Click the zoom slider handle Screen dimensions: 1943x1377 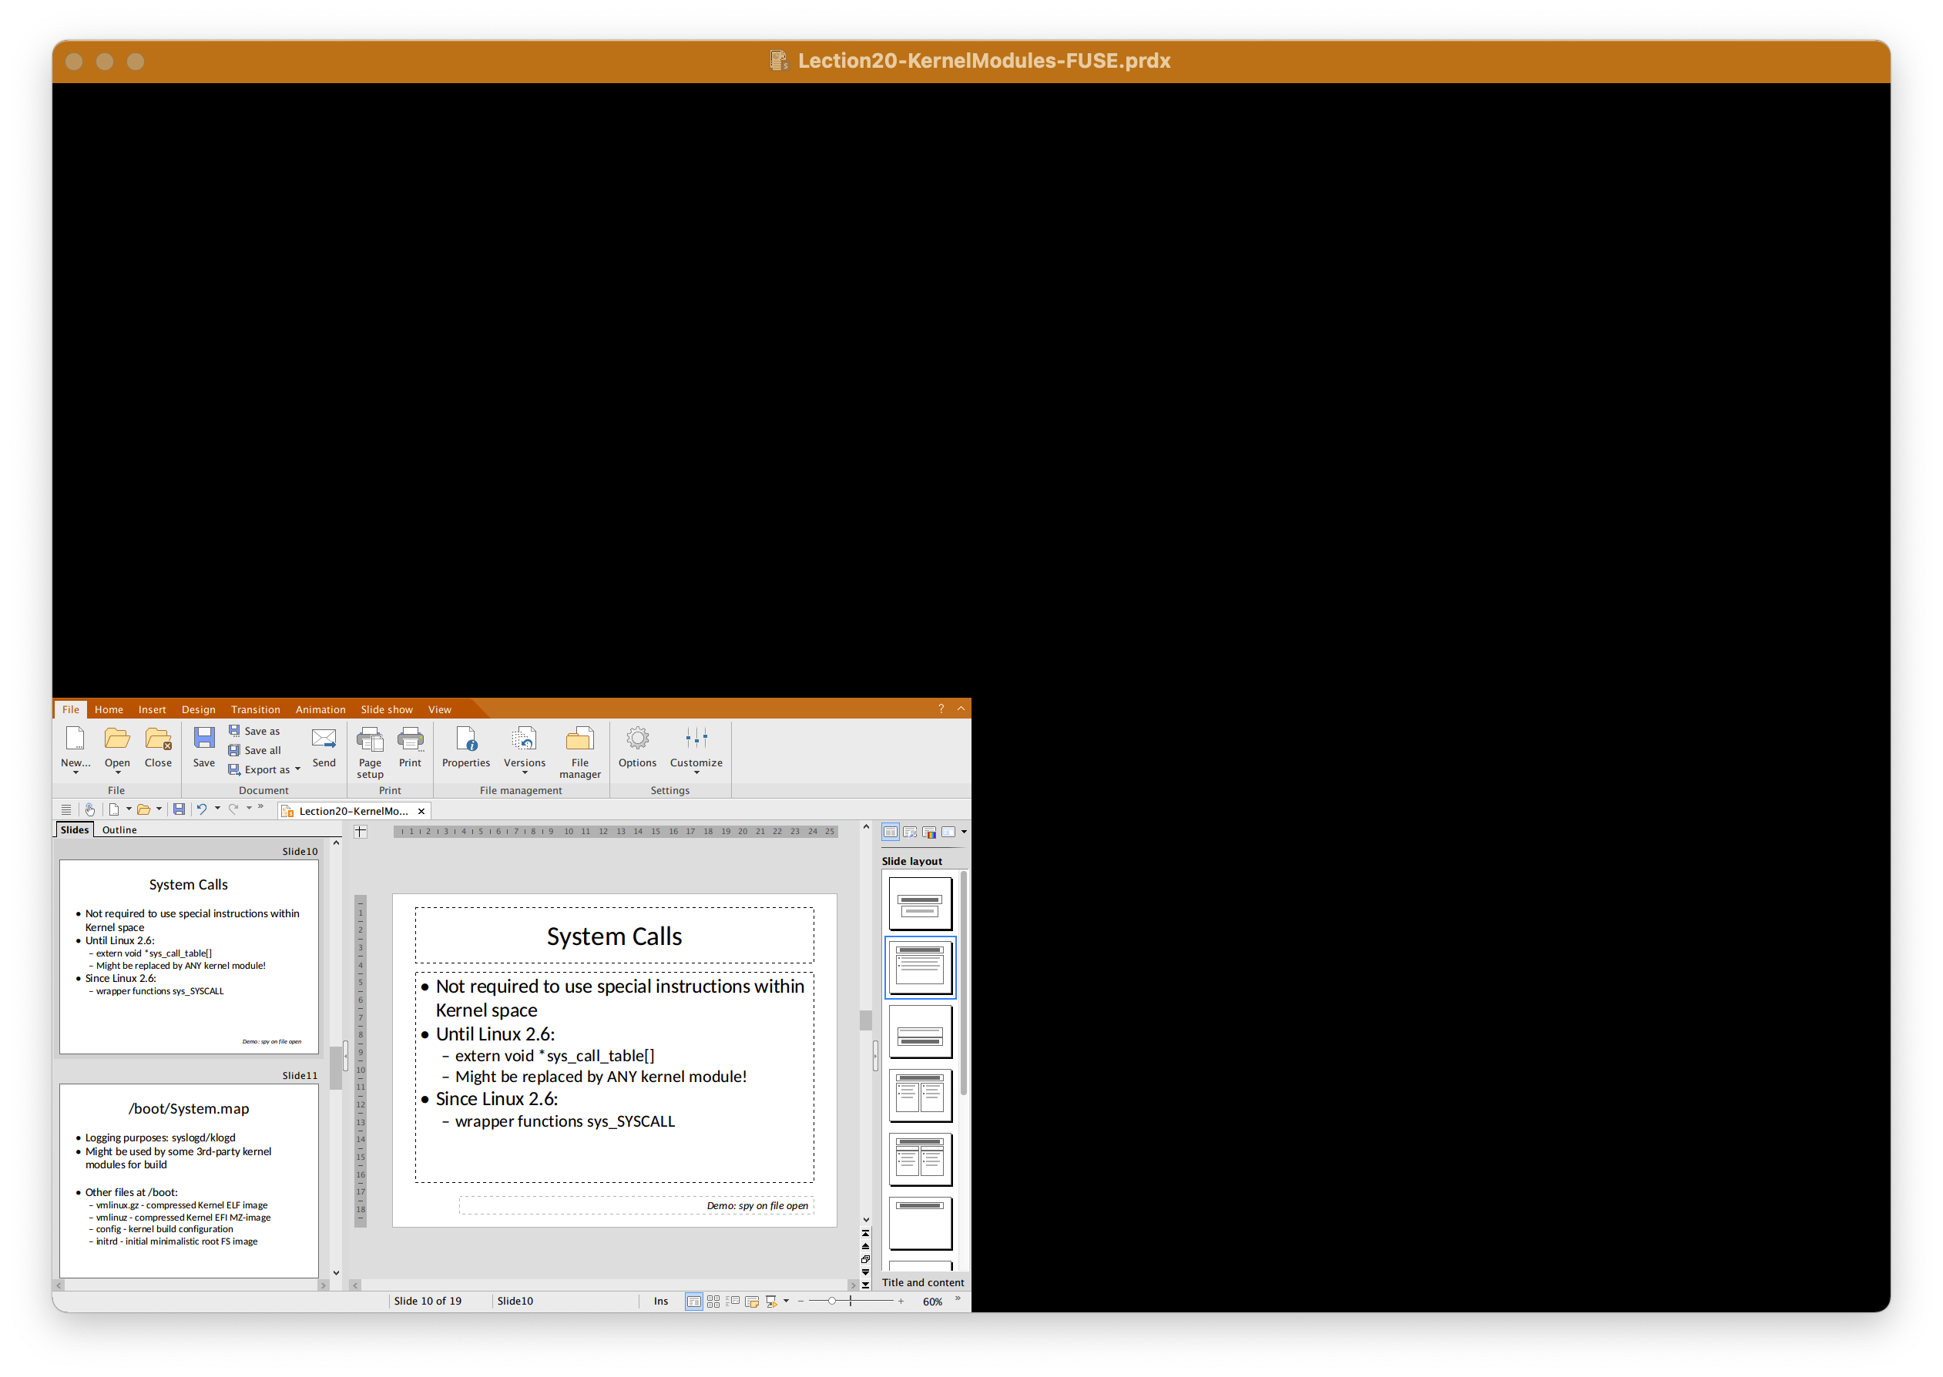click(832, 1302)
